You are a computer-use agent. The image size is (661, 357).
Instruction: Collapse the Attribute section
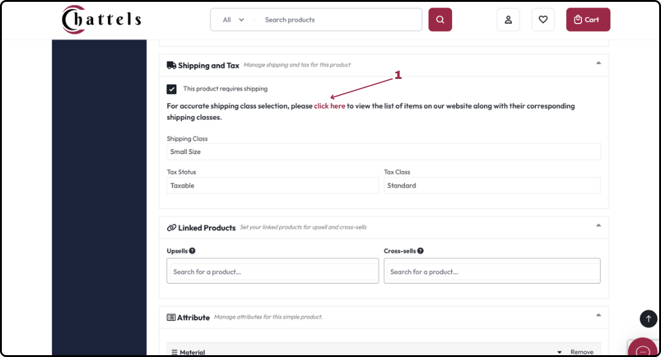598,315
